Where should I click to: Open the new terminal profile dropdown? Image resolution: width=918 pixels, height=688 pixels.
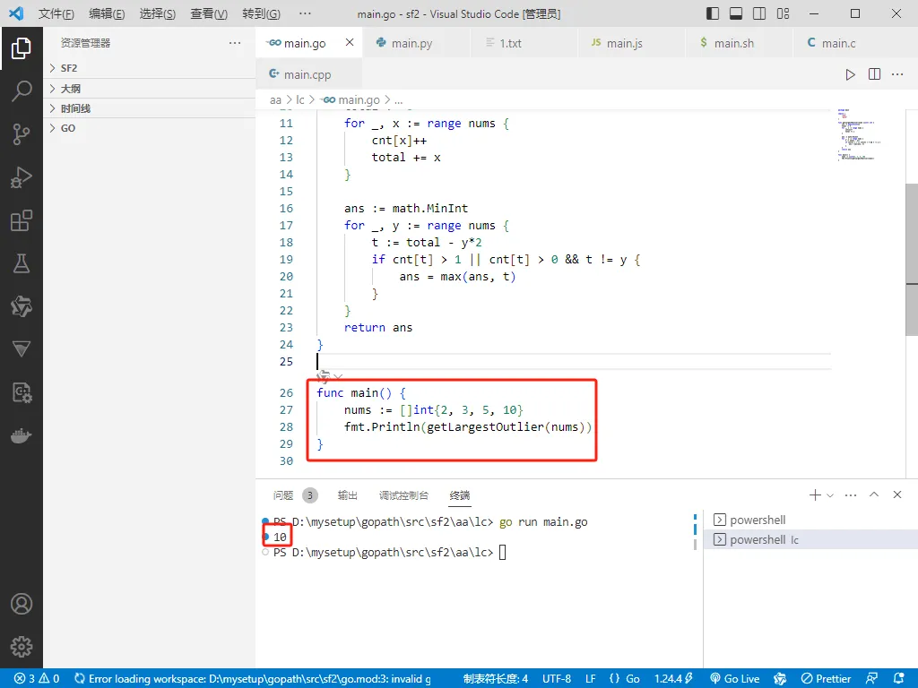pos(829,494)
